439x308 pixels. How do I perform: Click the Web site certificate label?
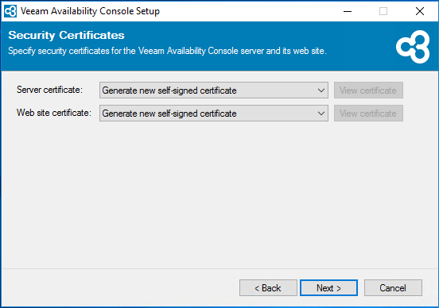(x=54, y=113)
